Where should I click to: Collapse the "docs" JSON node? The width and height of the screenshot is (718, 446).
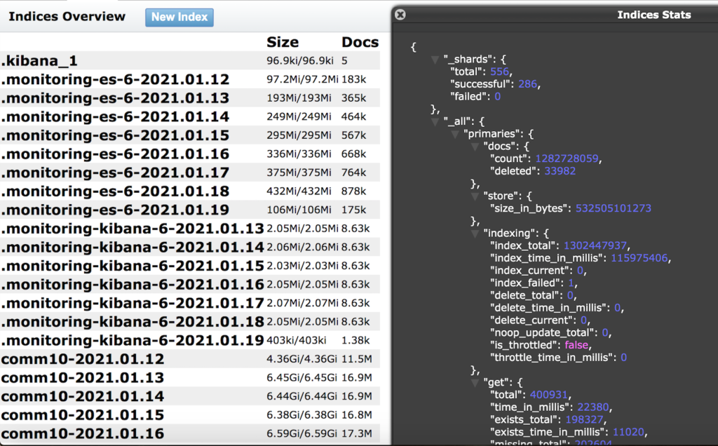pyautogui.click(x=475, y=147)
